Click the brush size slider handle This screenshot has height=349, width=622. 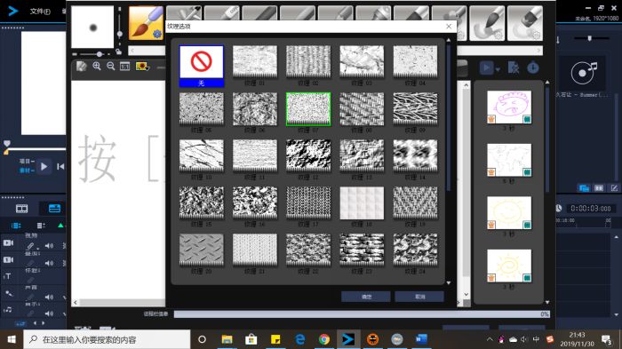tap(100, 54)
